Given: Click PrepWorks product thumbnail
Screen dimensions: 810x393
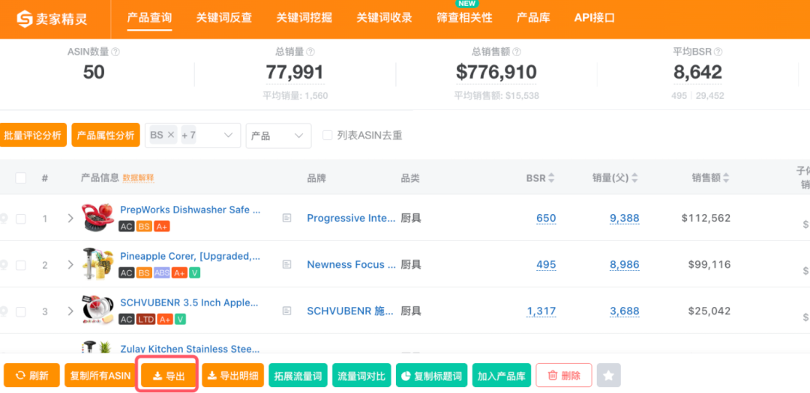Looking at the screenshot, I should click(97, 218).
